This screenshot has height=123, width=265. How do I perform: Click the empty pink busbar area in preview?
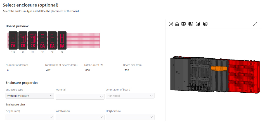[x=83, y=40]
